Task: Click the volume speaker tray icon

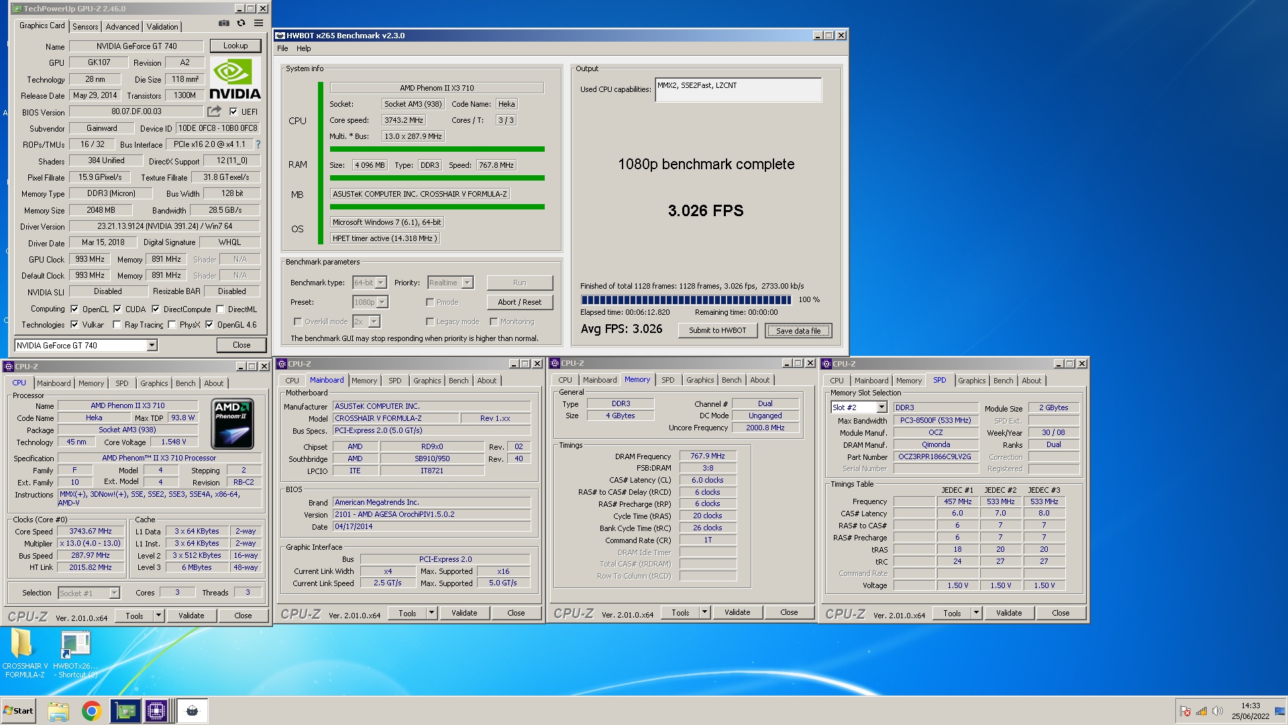Action: [x=1217, y=711]
